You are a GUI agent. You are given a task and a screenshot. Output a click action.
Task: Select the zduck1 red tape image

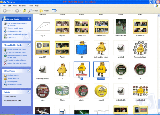82,91
